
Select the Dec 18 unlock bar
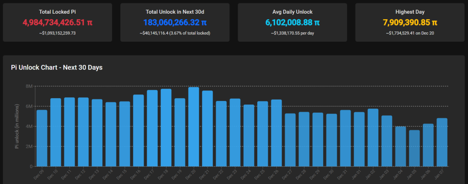pos(166,127)
